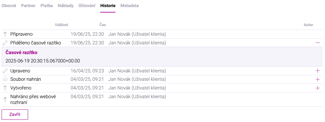Click cloud upload icon beside Soubor nahrán
Image resolution: width=325 pixels, height=122 pixels.
[5, 80]
